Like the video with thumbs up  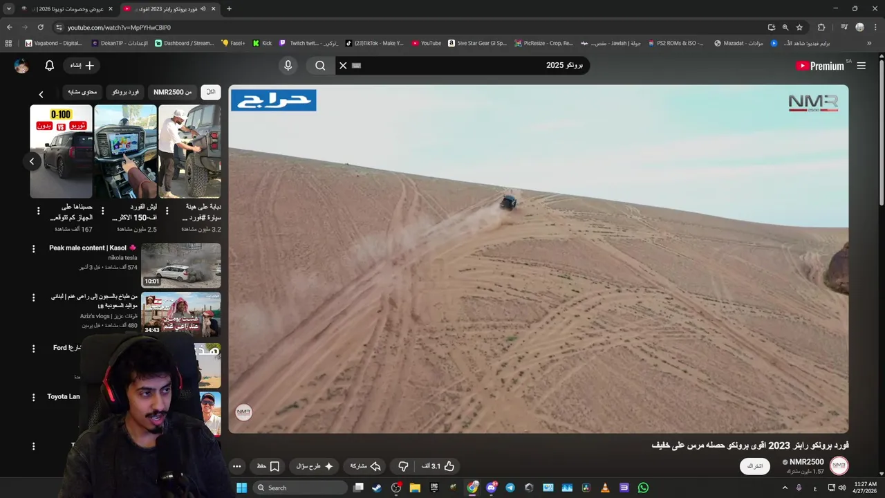[438, 466]
